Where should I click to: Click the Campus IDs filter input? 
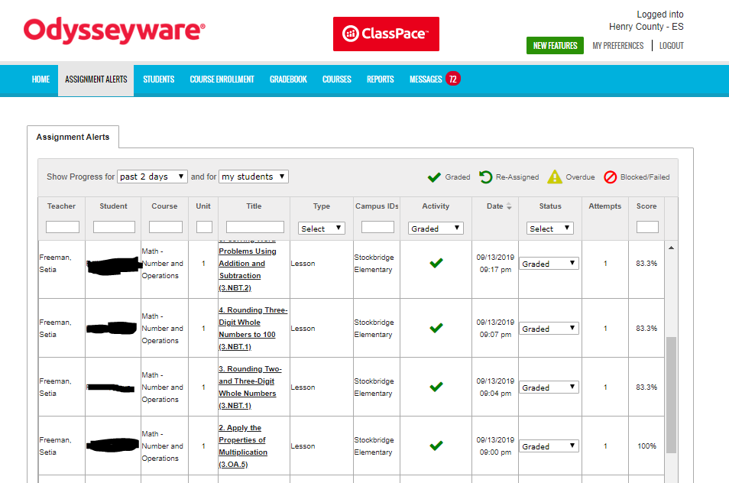377,227
